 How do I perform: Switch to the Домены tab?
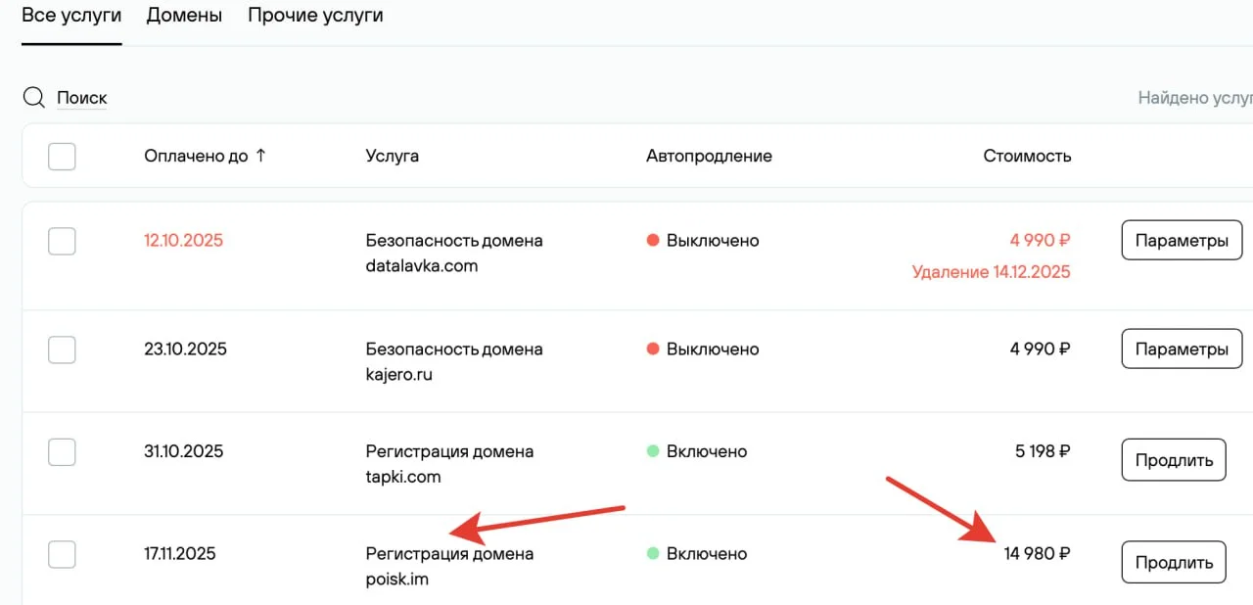point(184,16)
